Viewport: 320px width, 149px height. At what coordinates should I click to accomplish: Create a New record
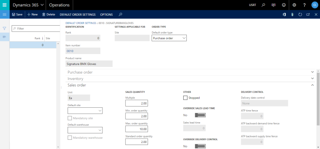pos(32,14)
